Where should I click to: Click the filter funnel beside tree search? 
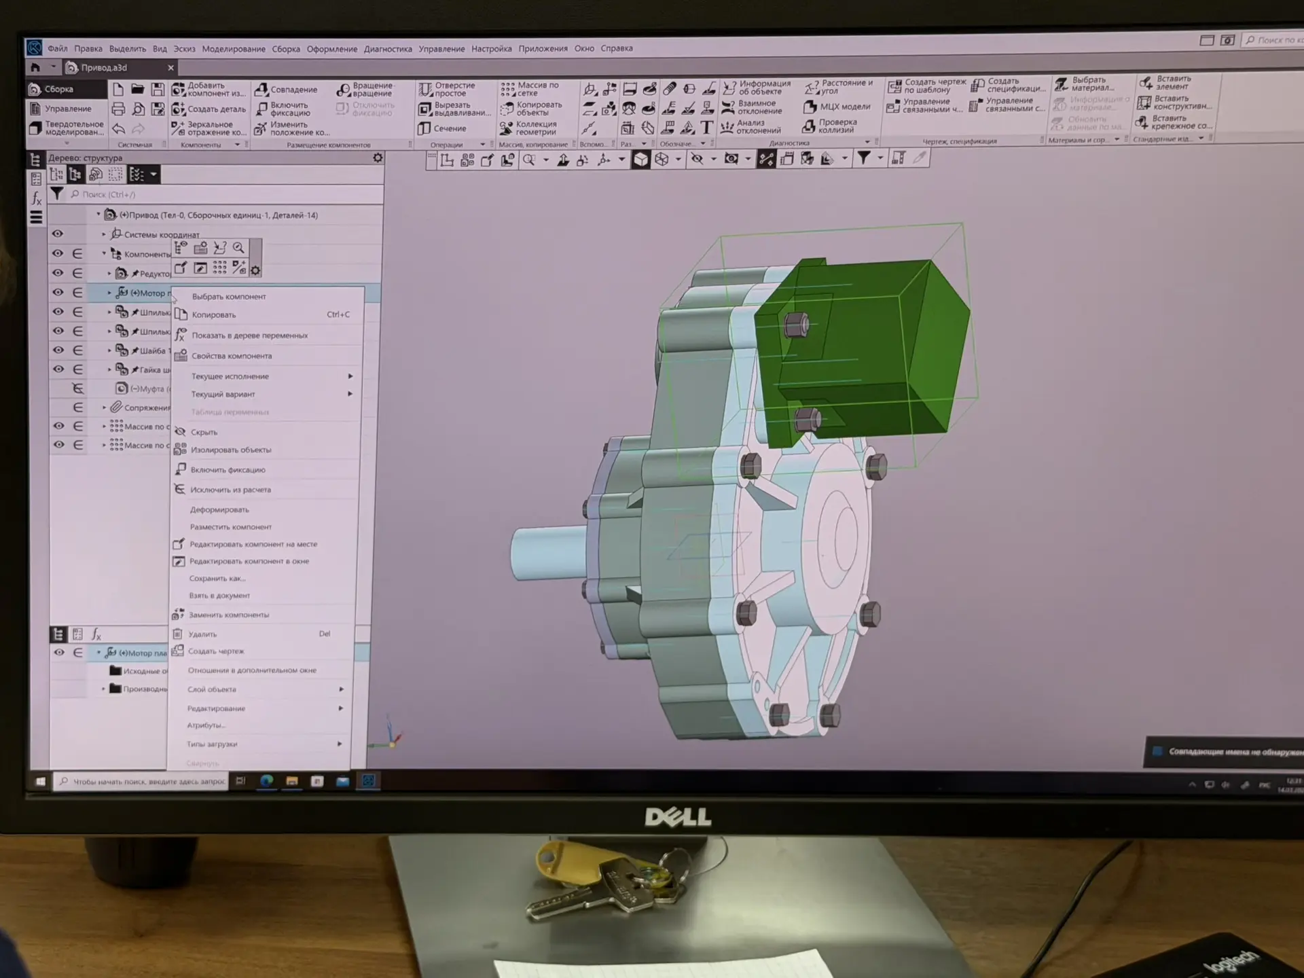click(57, 194)
